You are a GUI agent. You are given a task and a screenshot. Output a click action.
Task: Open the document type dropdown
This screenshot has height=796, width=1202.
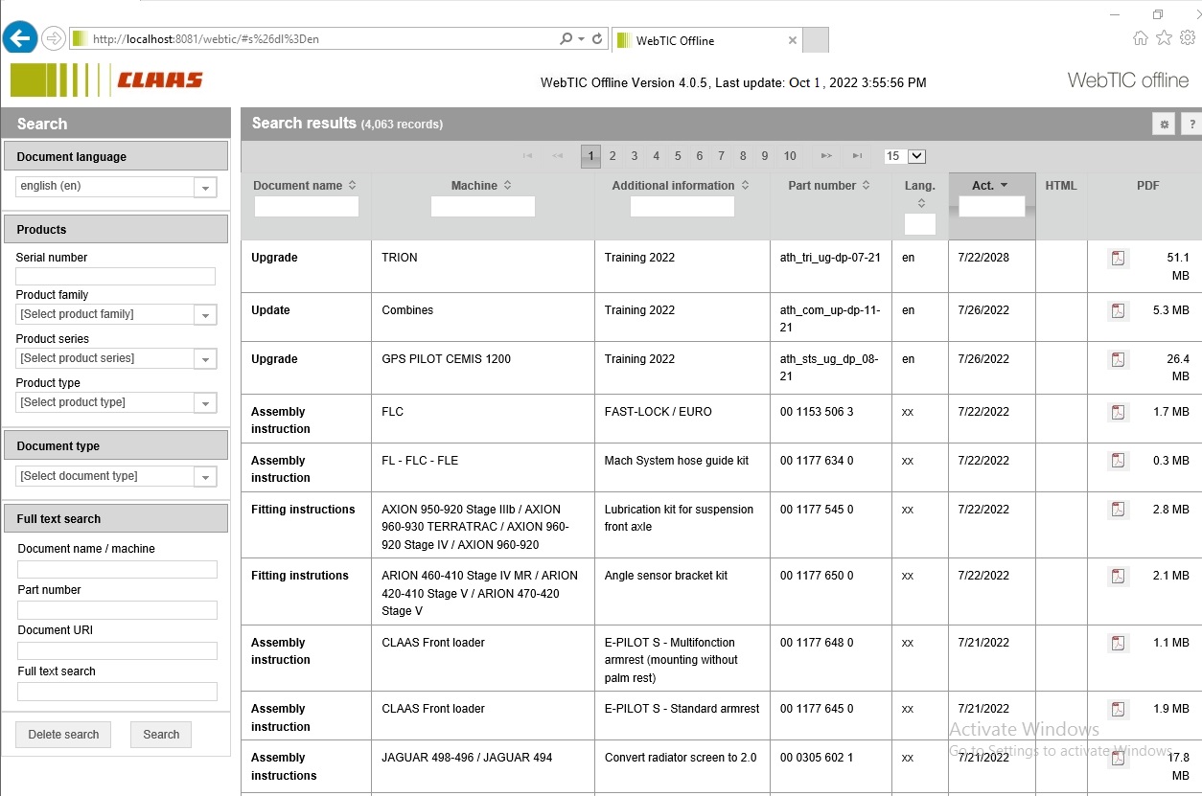pyautogui.click(x=205, y=477)
